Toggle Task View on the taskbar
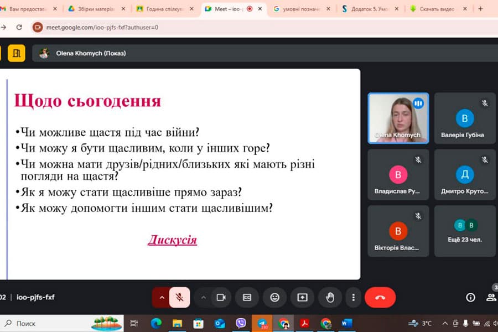 tap(134, 323)
